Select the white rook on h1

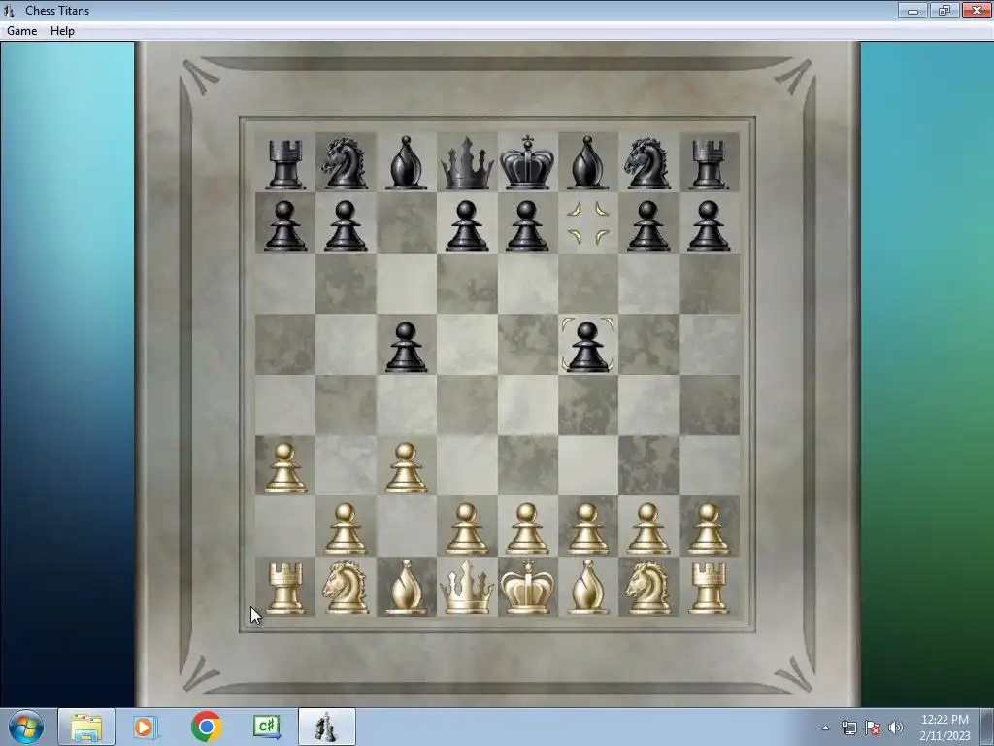(x=709, y=590)
